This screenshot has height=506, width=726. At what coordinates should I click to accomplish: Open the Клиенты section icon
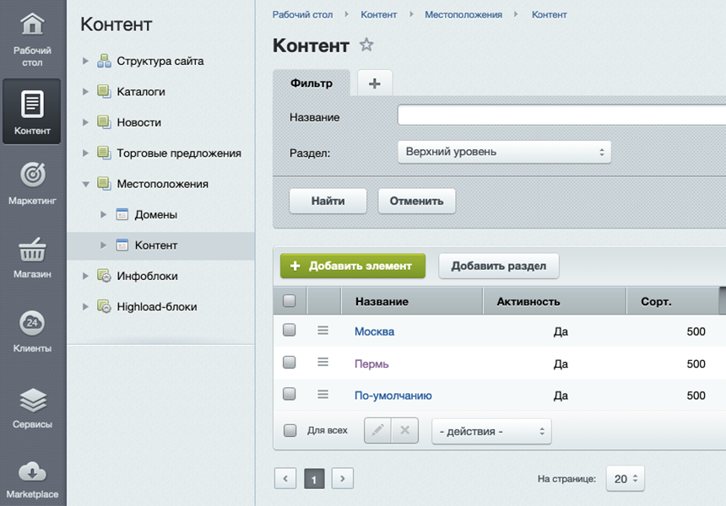(32, 323)
